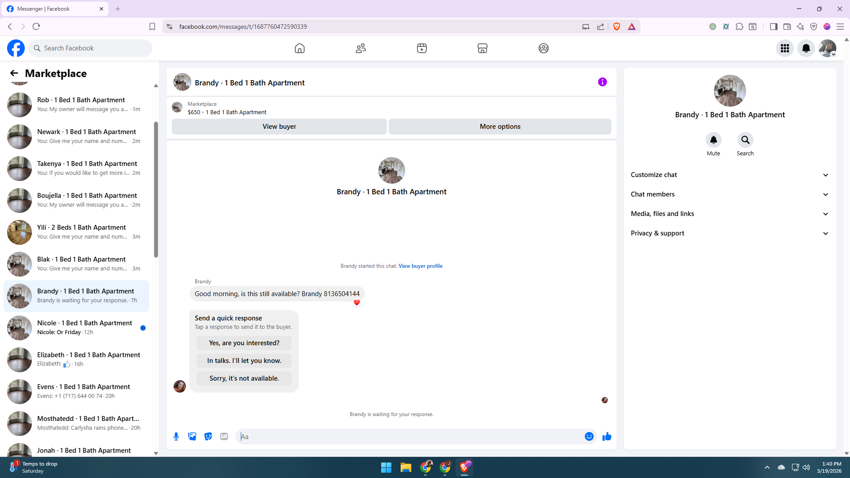The height and width of the screenshot is (478, 850).
Task: Toggle the conversation information panel
Action: click(602, 82)
